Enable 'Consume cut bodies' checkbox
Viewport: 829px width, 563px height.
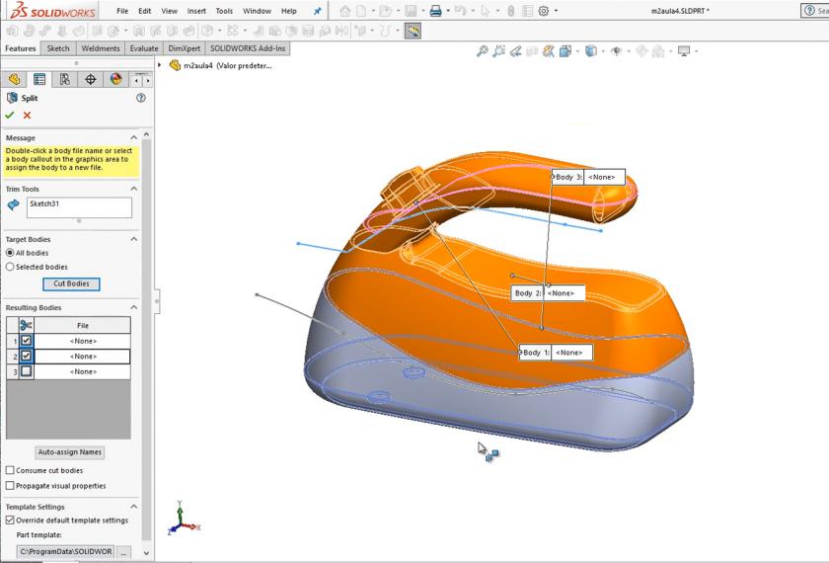[11, 470]
